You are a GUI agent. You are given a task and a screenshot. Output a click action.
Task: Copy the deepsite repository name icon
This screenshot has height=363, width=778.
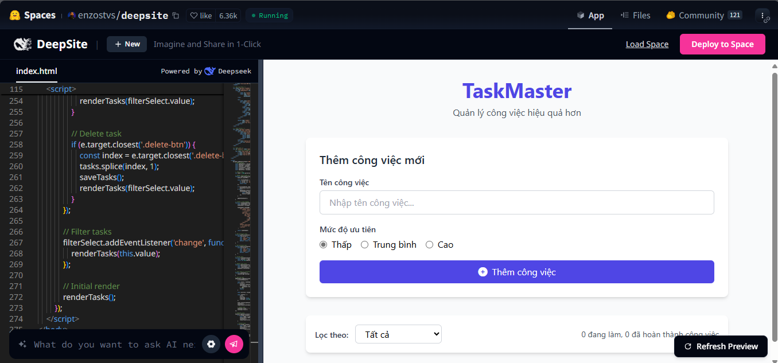coord(176,15)
